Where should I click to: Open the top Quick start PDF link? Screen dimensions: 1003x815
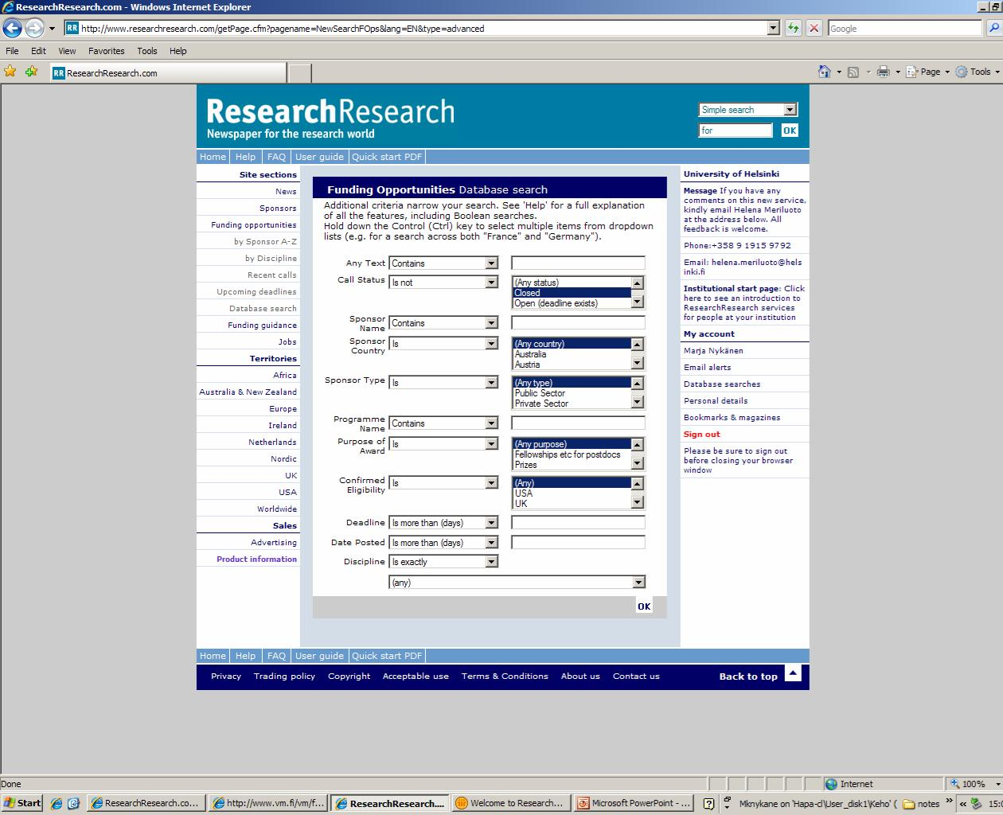[387, 157]
